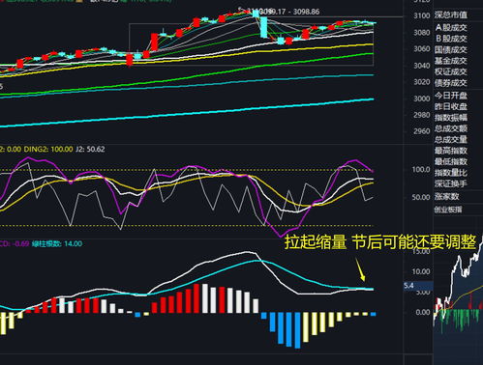The image size is (483, 365).
Task: Click the 涨家数 label
Action: tap(446, 196)
